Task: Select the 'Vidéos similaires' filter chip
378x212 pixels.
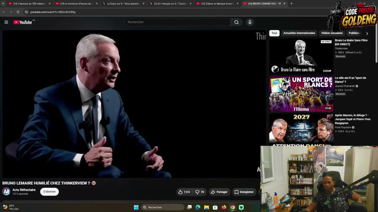Action: pyautogui.click(x=332, y=33)
